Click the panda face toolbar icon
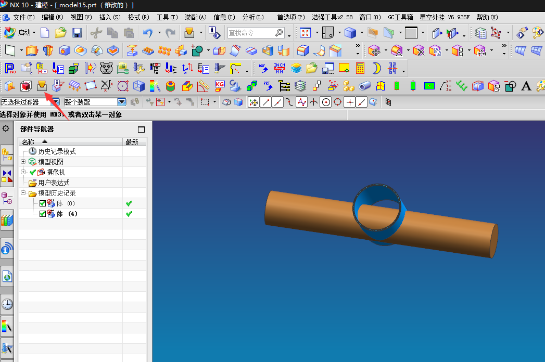The width and height of the screenshot is (545, 362). [x=106, y=68]
